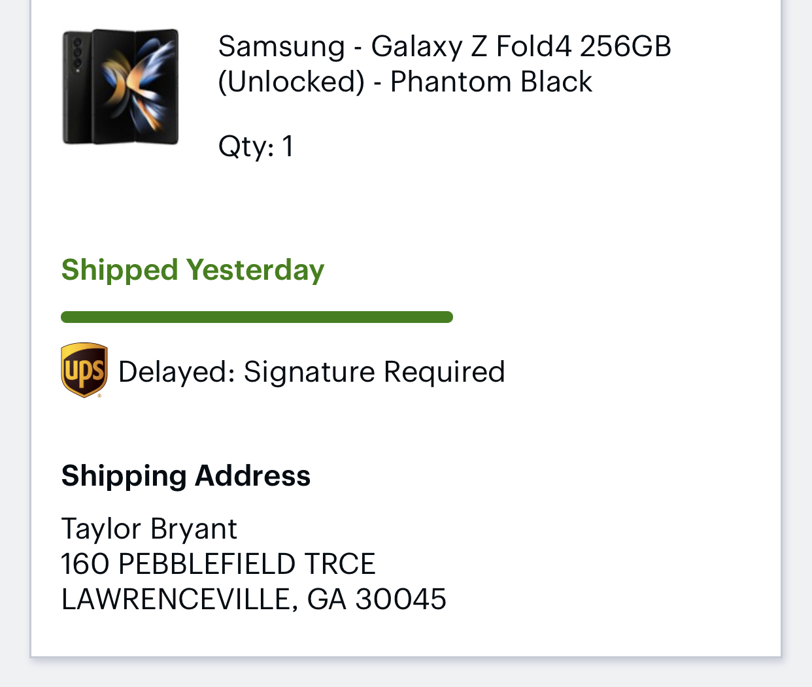812x687 pixels.
Task: Click Taylor Bryant recipient name
Action: tap(148, 529)
